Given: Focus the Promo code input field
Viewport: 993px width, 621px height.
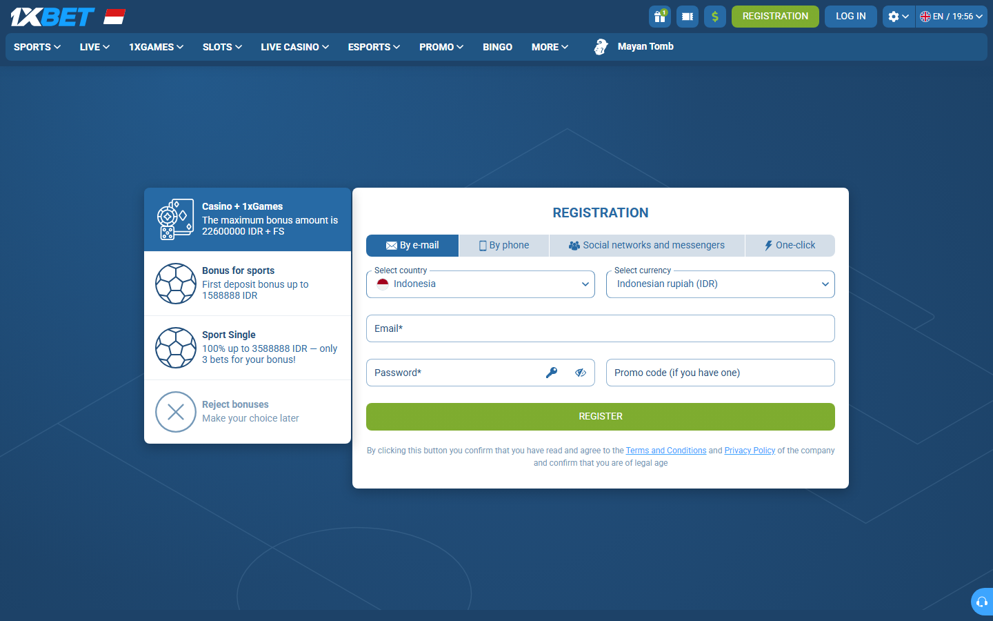Looking at the screenshot, I should [721, 373].
